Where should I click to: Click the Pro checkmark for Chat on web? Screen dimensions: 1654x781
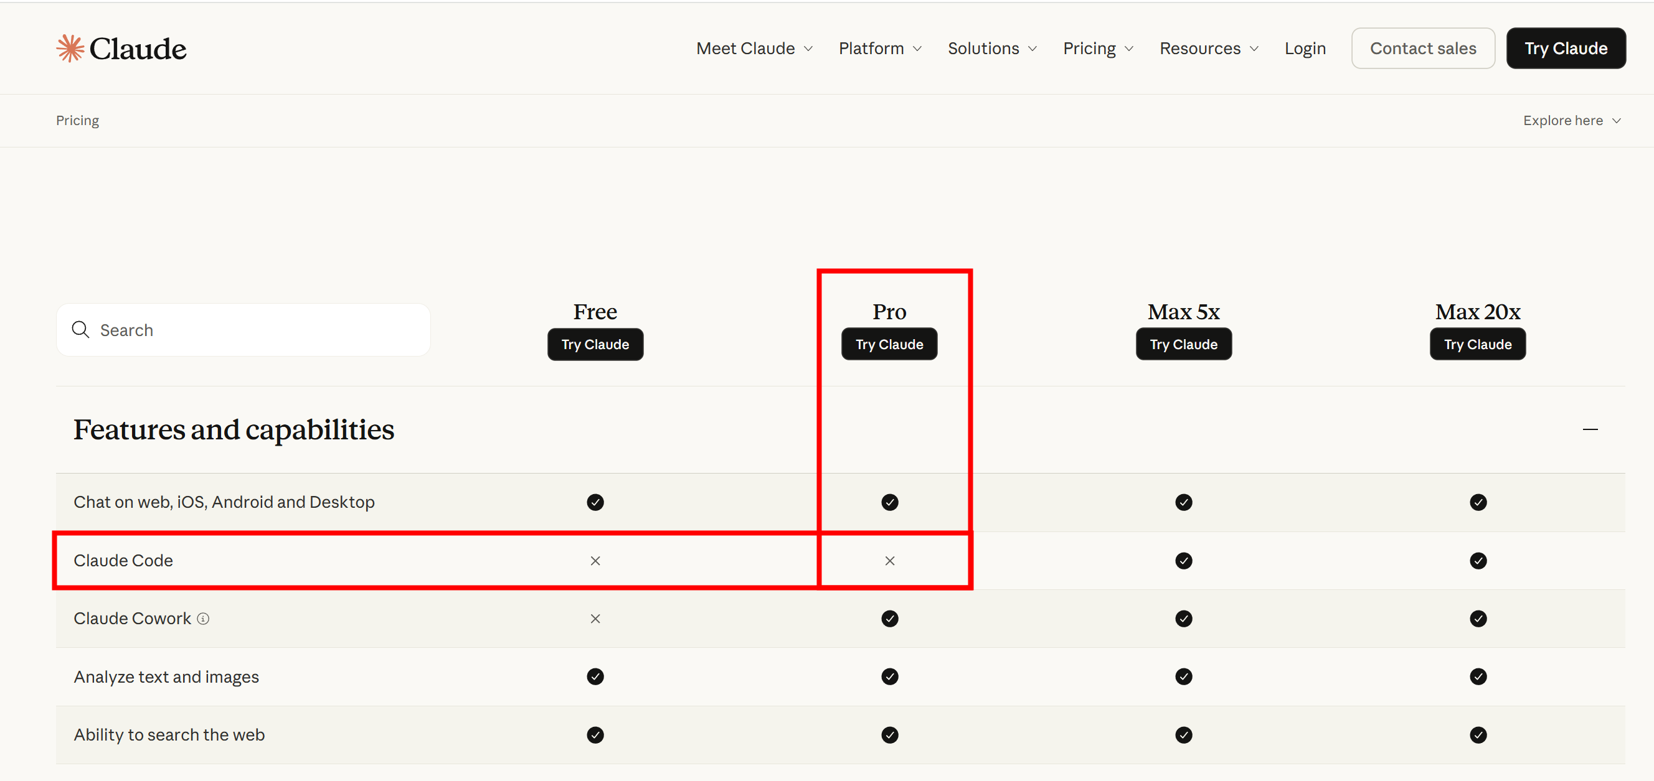click(889, 502)
